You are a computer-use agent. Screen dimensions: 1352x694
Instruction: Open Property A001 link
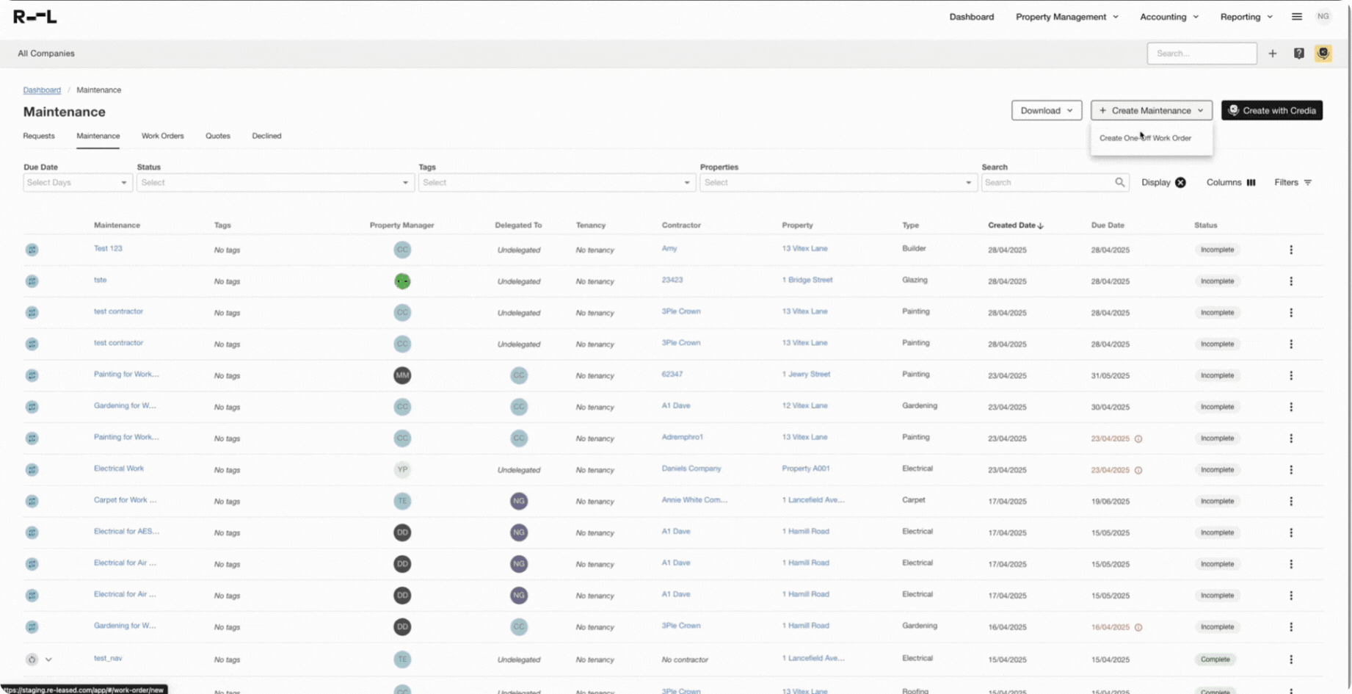click(806, 469)
